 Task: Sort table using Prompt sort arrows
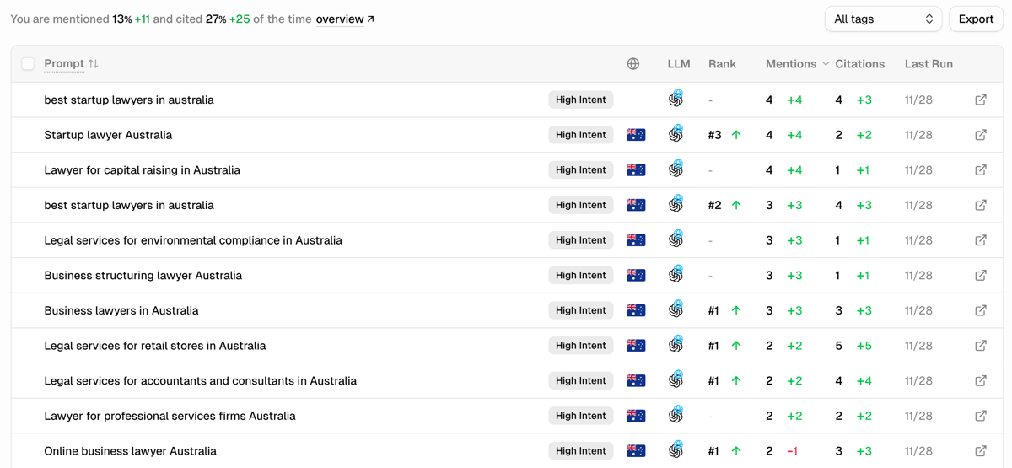[x=94, y=64]
